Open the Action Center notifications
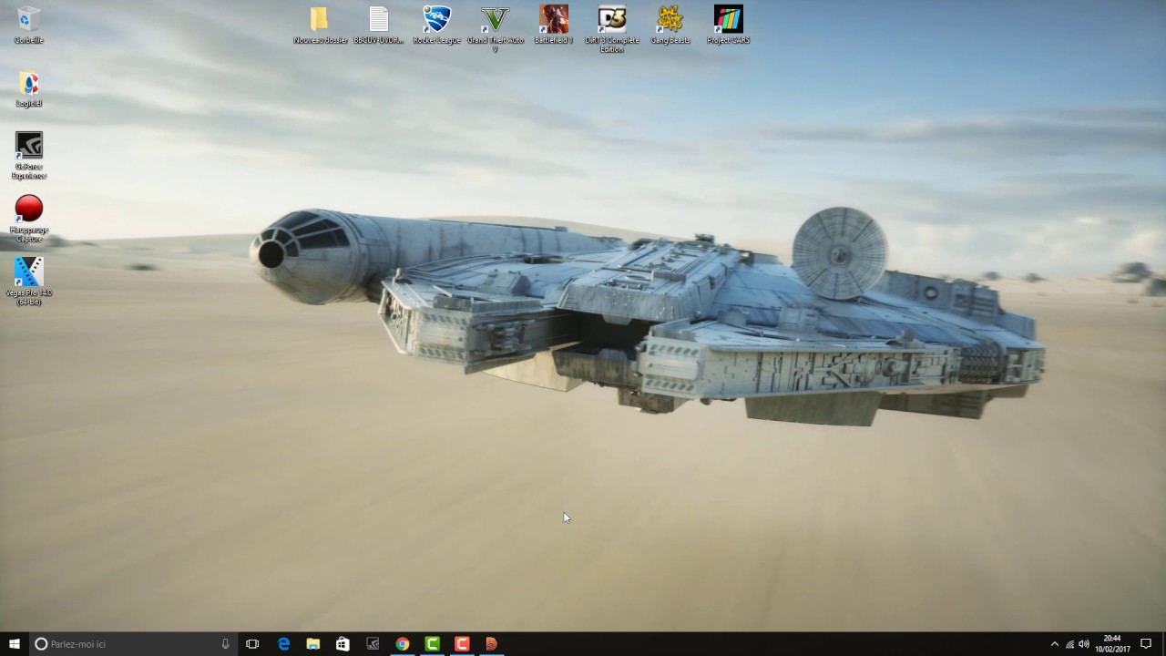Screen dimensions: 1166x656 1146,644
